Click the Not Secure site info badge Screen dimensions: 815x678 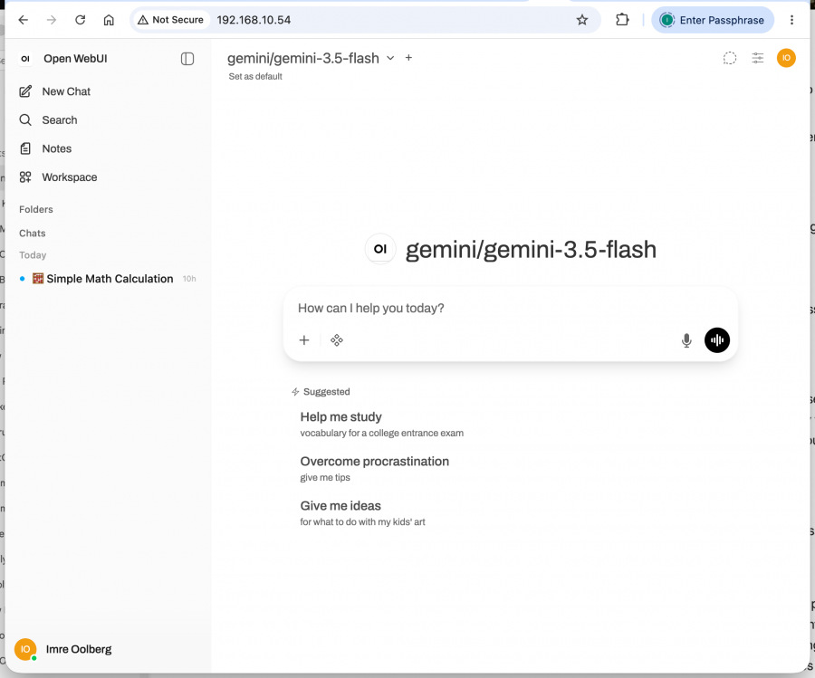click(x=170, y=20)
